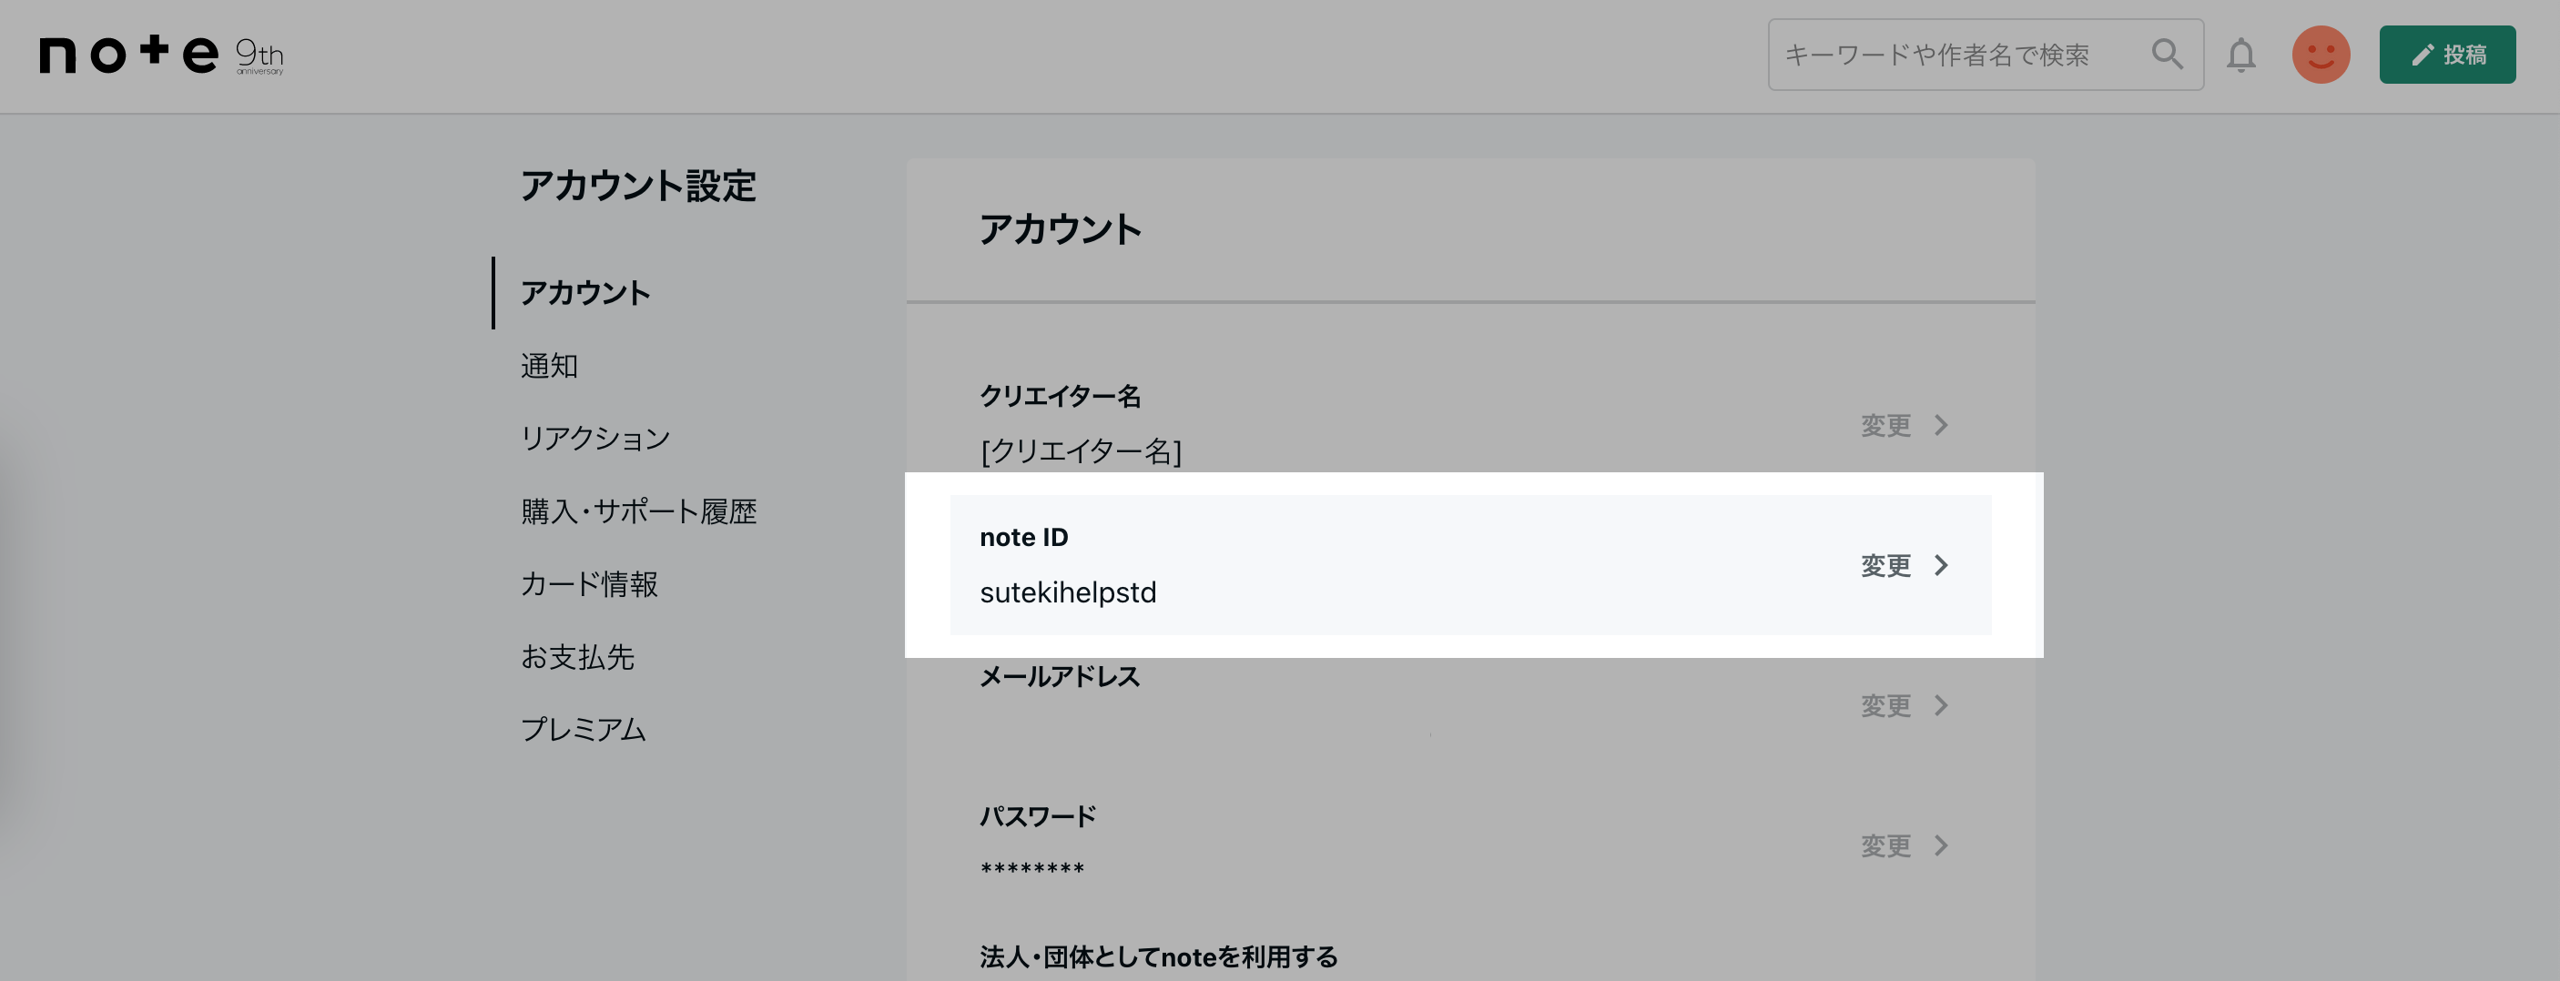The width and height of the screenshot is (2560, 981).
Task: Open the リアクション settings section
Action: (594, 438)
